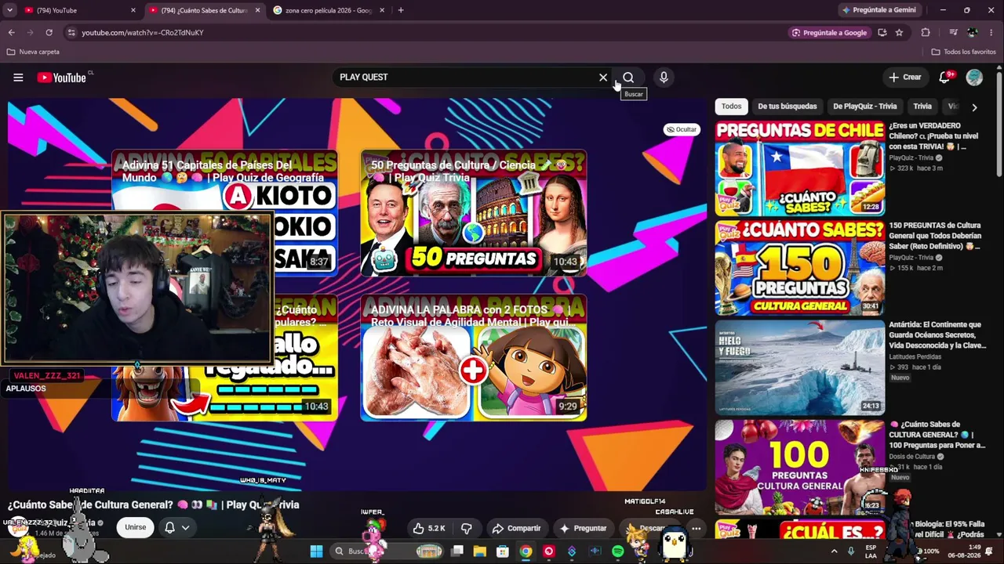
Task: Open more actions ellipsis below video
Action: (696, 528)
